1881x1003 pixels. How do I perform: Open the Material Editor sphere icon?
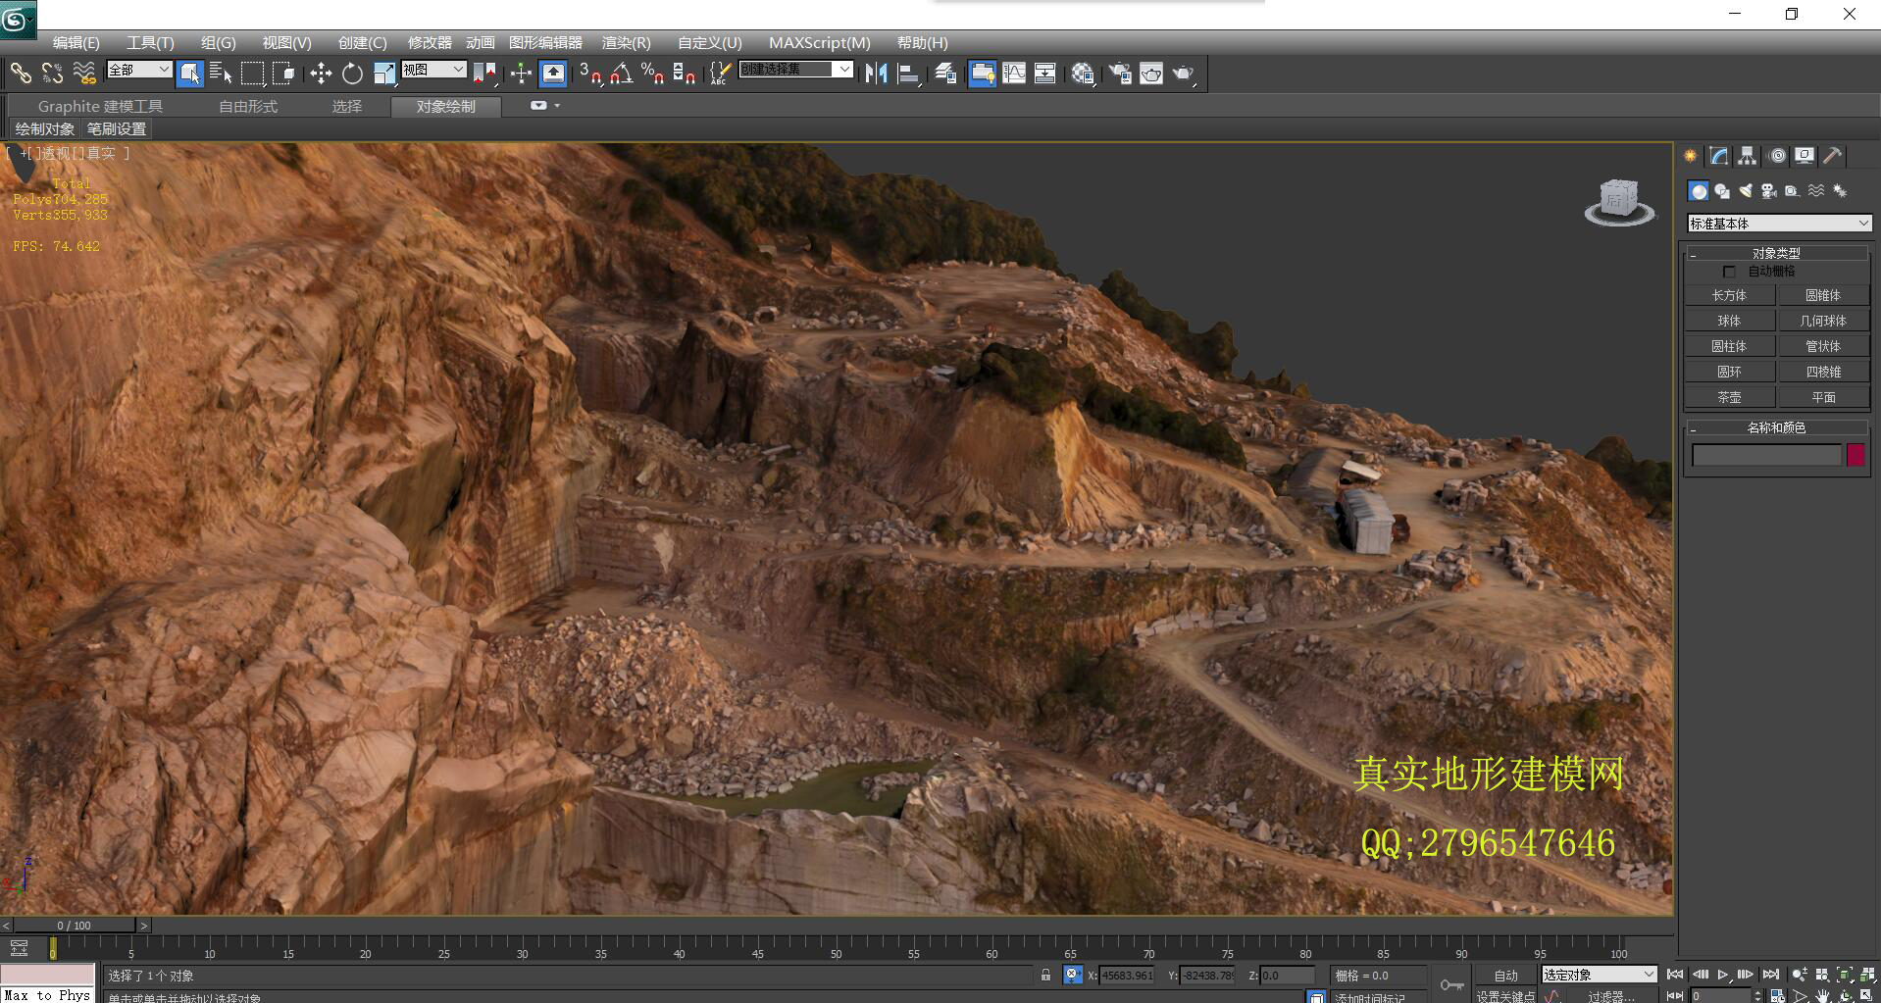tap(1083, 73)
